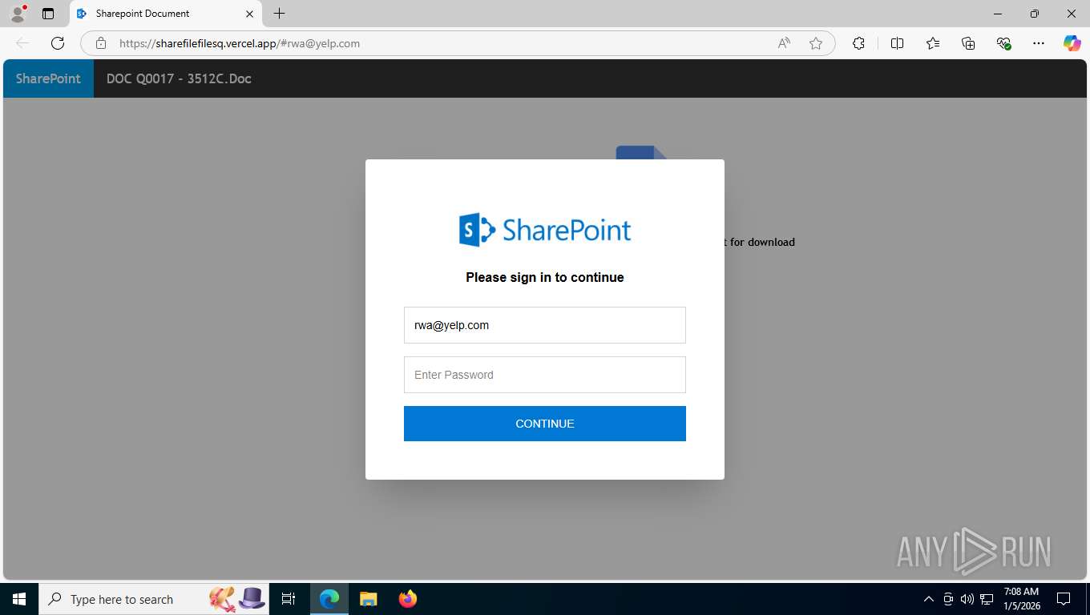Image resolution: width=1090 pixels, height=615 pixels.
Task: Open the clock showing 7:08 AM
Action: pyautogui.click(x=1021, y=599)
